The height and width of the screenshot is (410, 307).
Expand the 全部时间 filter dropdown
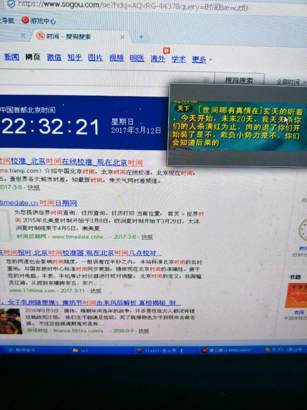pos(290,82)
